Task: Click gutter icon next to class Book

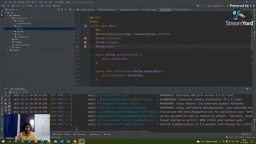Action: coord(85,26)
